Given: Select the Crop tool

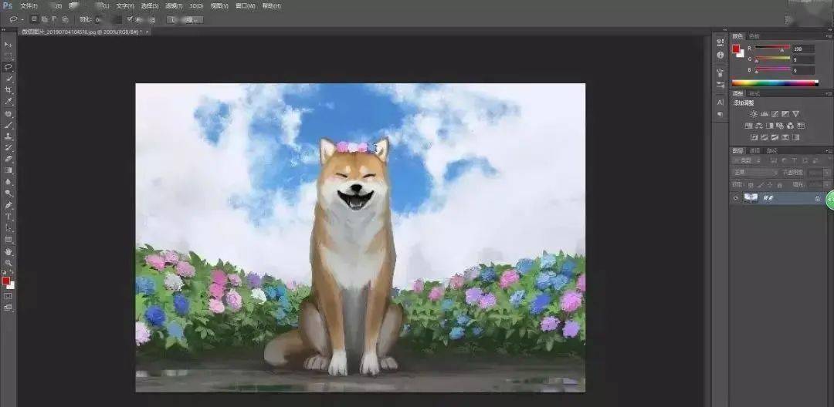Looking at the screenshot, I should (x=9, y=90).
